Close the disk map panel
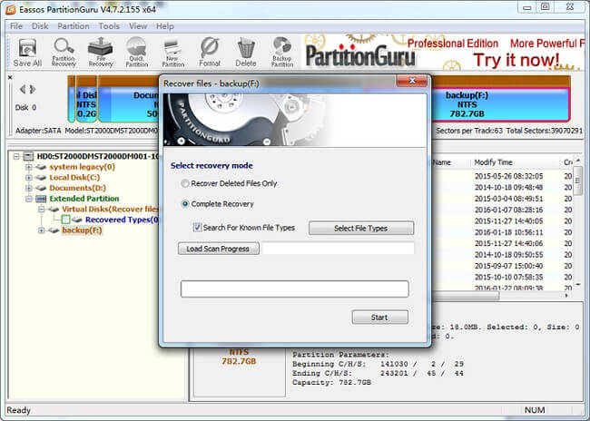This screenshot has width=590, height=421. pyautogui.click(x=10, y=77)
